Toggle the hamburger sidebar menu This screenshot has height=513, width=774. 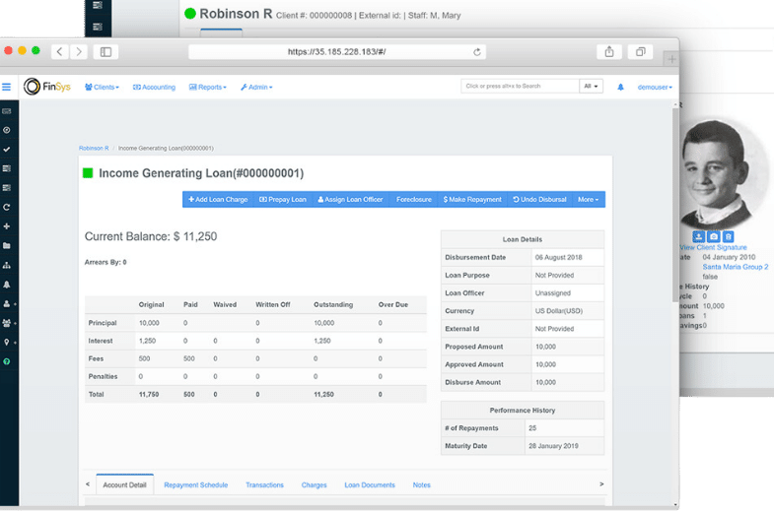pyautogui.click(x=7, y=87)
